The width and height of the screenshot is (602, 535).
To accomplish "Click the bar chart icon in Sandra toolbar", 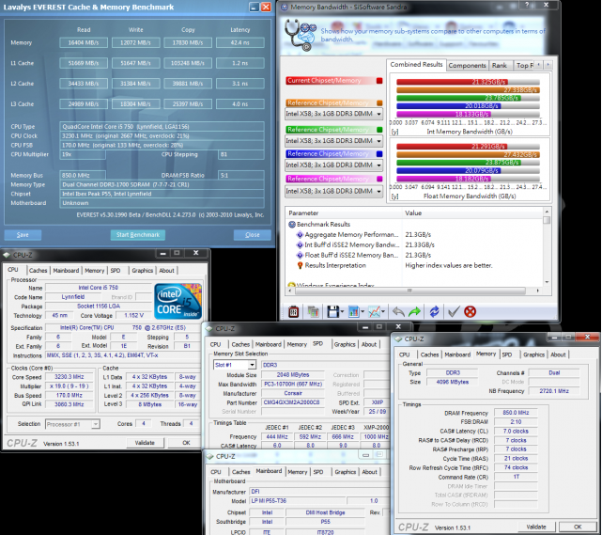I will (x=353, y=311).
